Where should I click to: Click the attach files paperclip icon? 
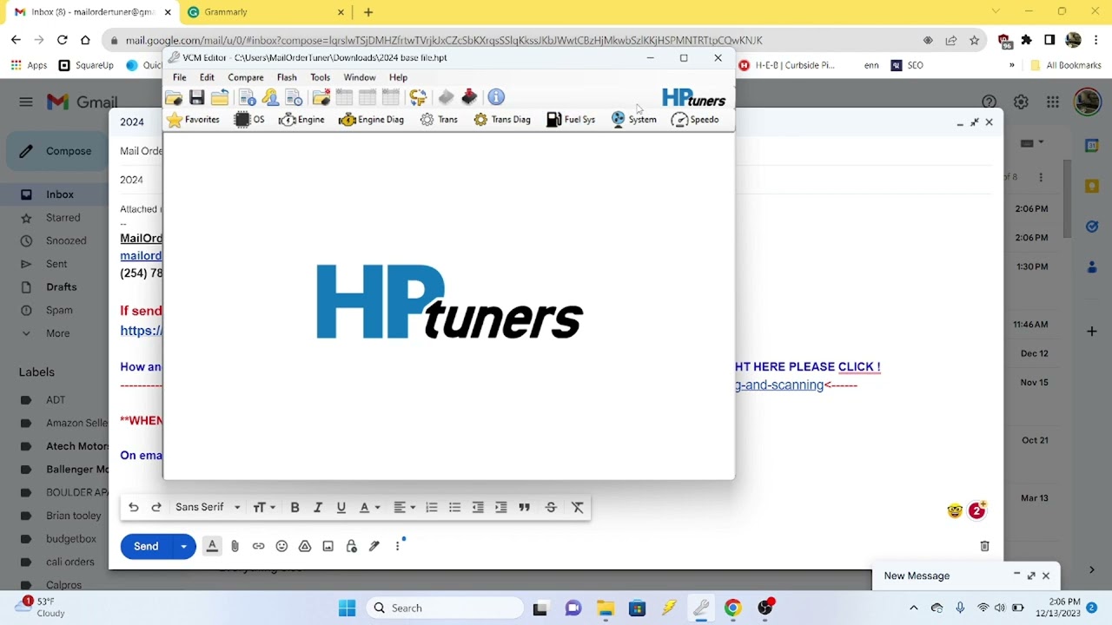[x=235, y=546]
